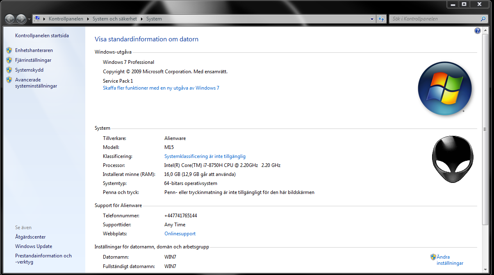
Task: Open Windows Update link
Action: (x=34, y=246)
